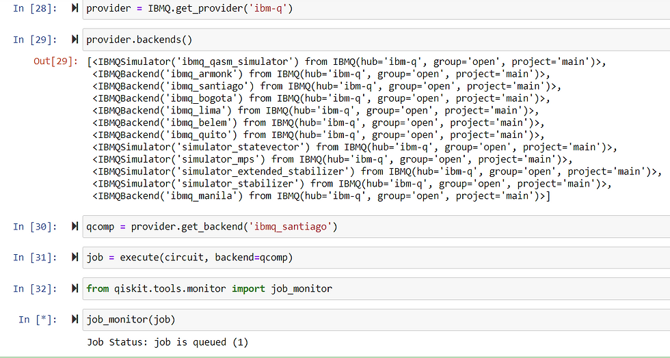
Task: Click the Out[29] output prompt
Action: click(x=56, y=61)
